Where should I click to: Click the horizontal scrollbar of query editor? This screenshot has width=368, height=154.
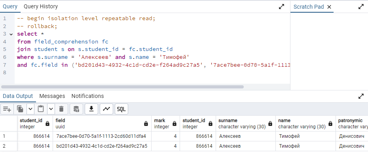point(122,86)
